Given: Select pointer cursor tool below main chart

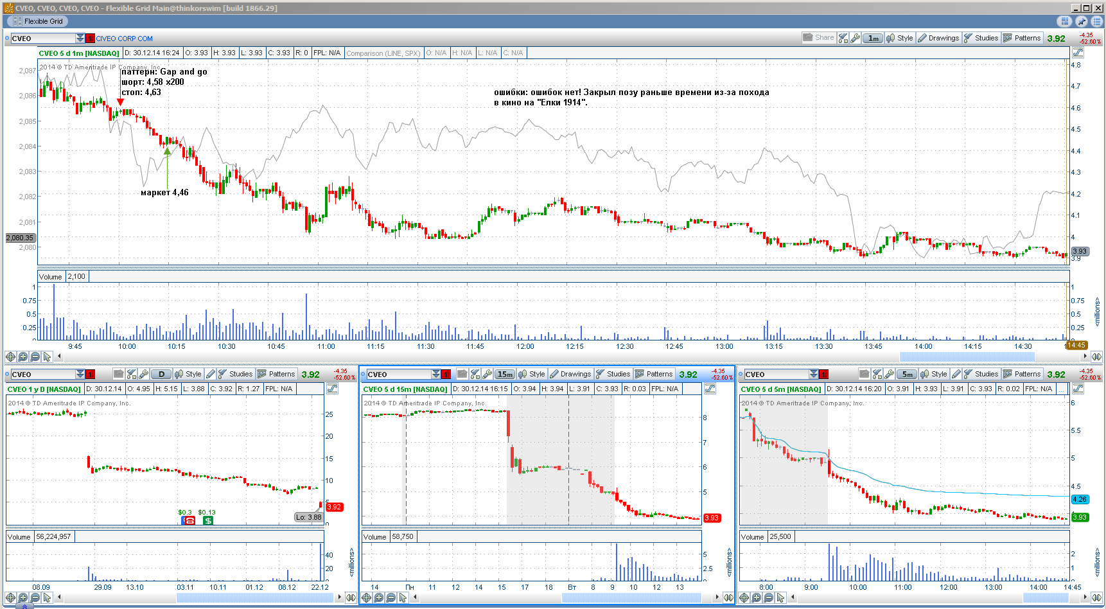Looking at the screenshot, I should click(x=47, y=357).
